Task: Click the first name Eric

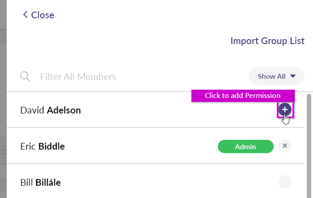Action: point(28,146)
